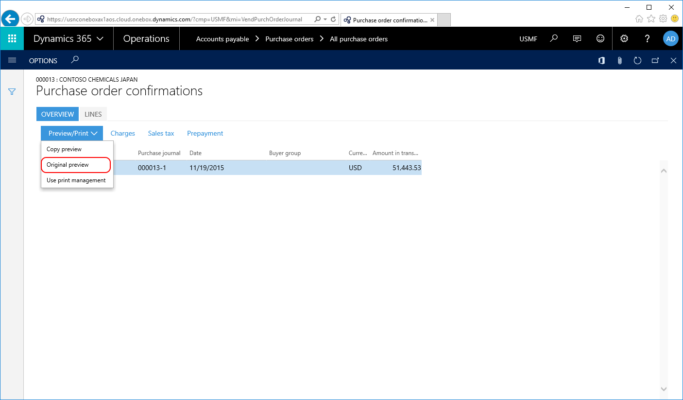Click the browser home icon
The height and width of the screenshot is (400, 683).
pos(639,18)
